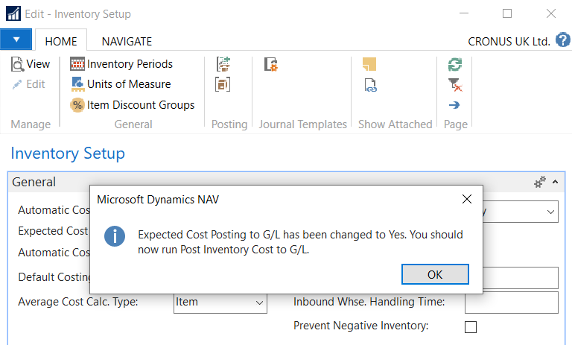Click the Clear Filter icon
The width and height of the screenshot is (572, 345).
pyautogui.click(x=454, y=85)
